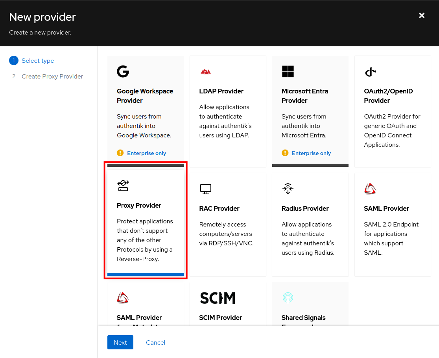Click the Shared Signals Framework icon
Image resolution: width=439 pixels, height=358 pixels.
pyautogui.click(x=288, y=298)
